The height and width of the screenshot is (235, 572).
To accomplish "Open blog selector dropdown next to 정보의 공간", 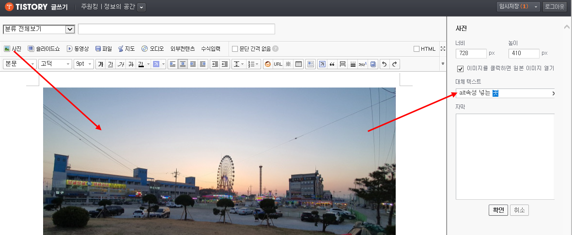I will [x=141, y=7].
